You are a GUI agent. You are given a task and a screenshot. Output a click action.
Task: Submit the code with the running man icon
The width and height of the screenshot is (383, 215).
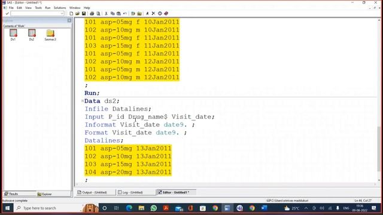click(x=147, y=13)
